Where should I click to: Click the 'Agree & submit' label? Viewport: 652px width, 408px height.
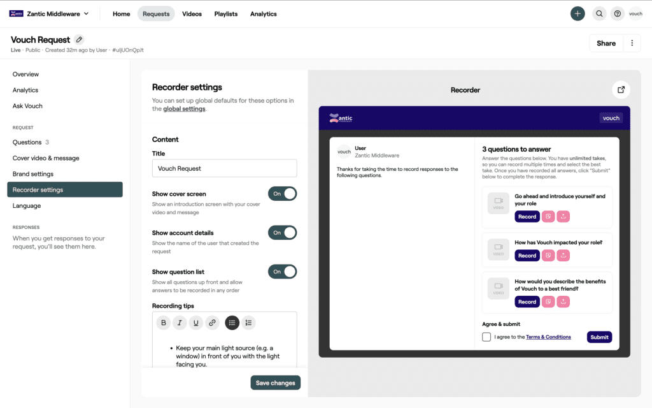[x=501, y=324]
